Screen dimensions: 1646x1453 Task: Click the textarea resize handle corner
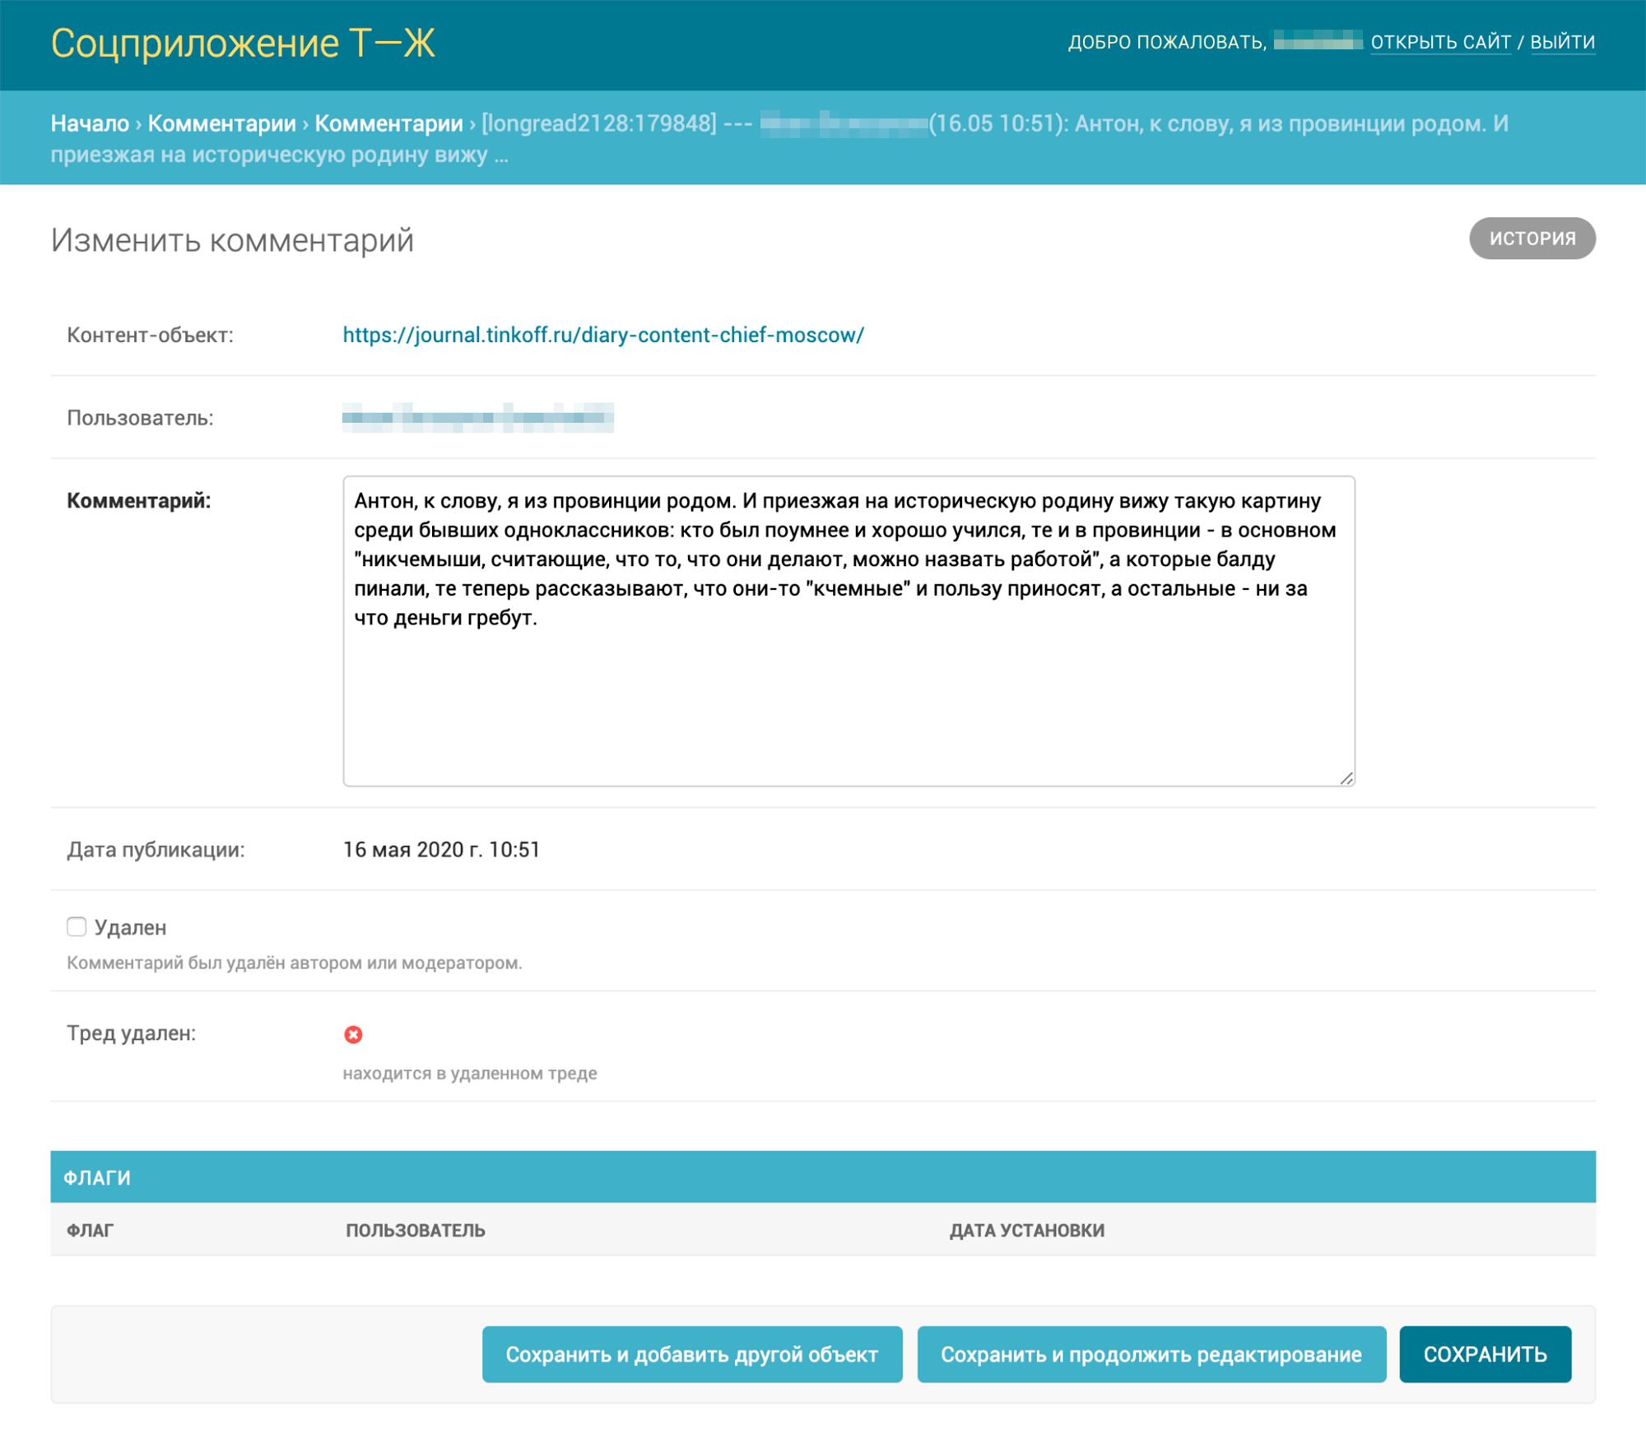pos(1346,778)
